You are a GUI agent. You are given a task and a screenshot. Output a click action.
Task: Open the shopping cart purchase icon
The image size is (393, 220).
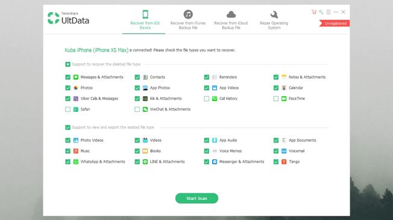pos(314,12)
